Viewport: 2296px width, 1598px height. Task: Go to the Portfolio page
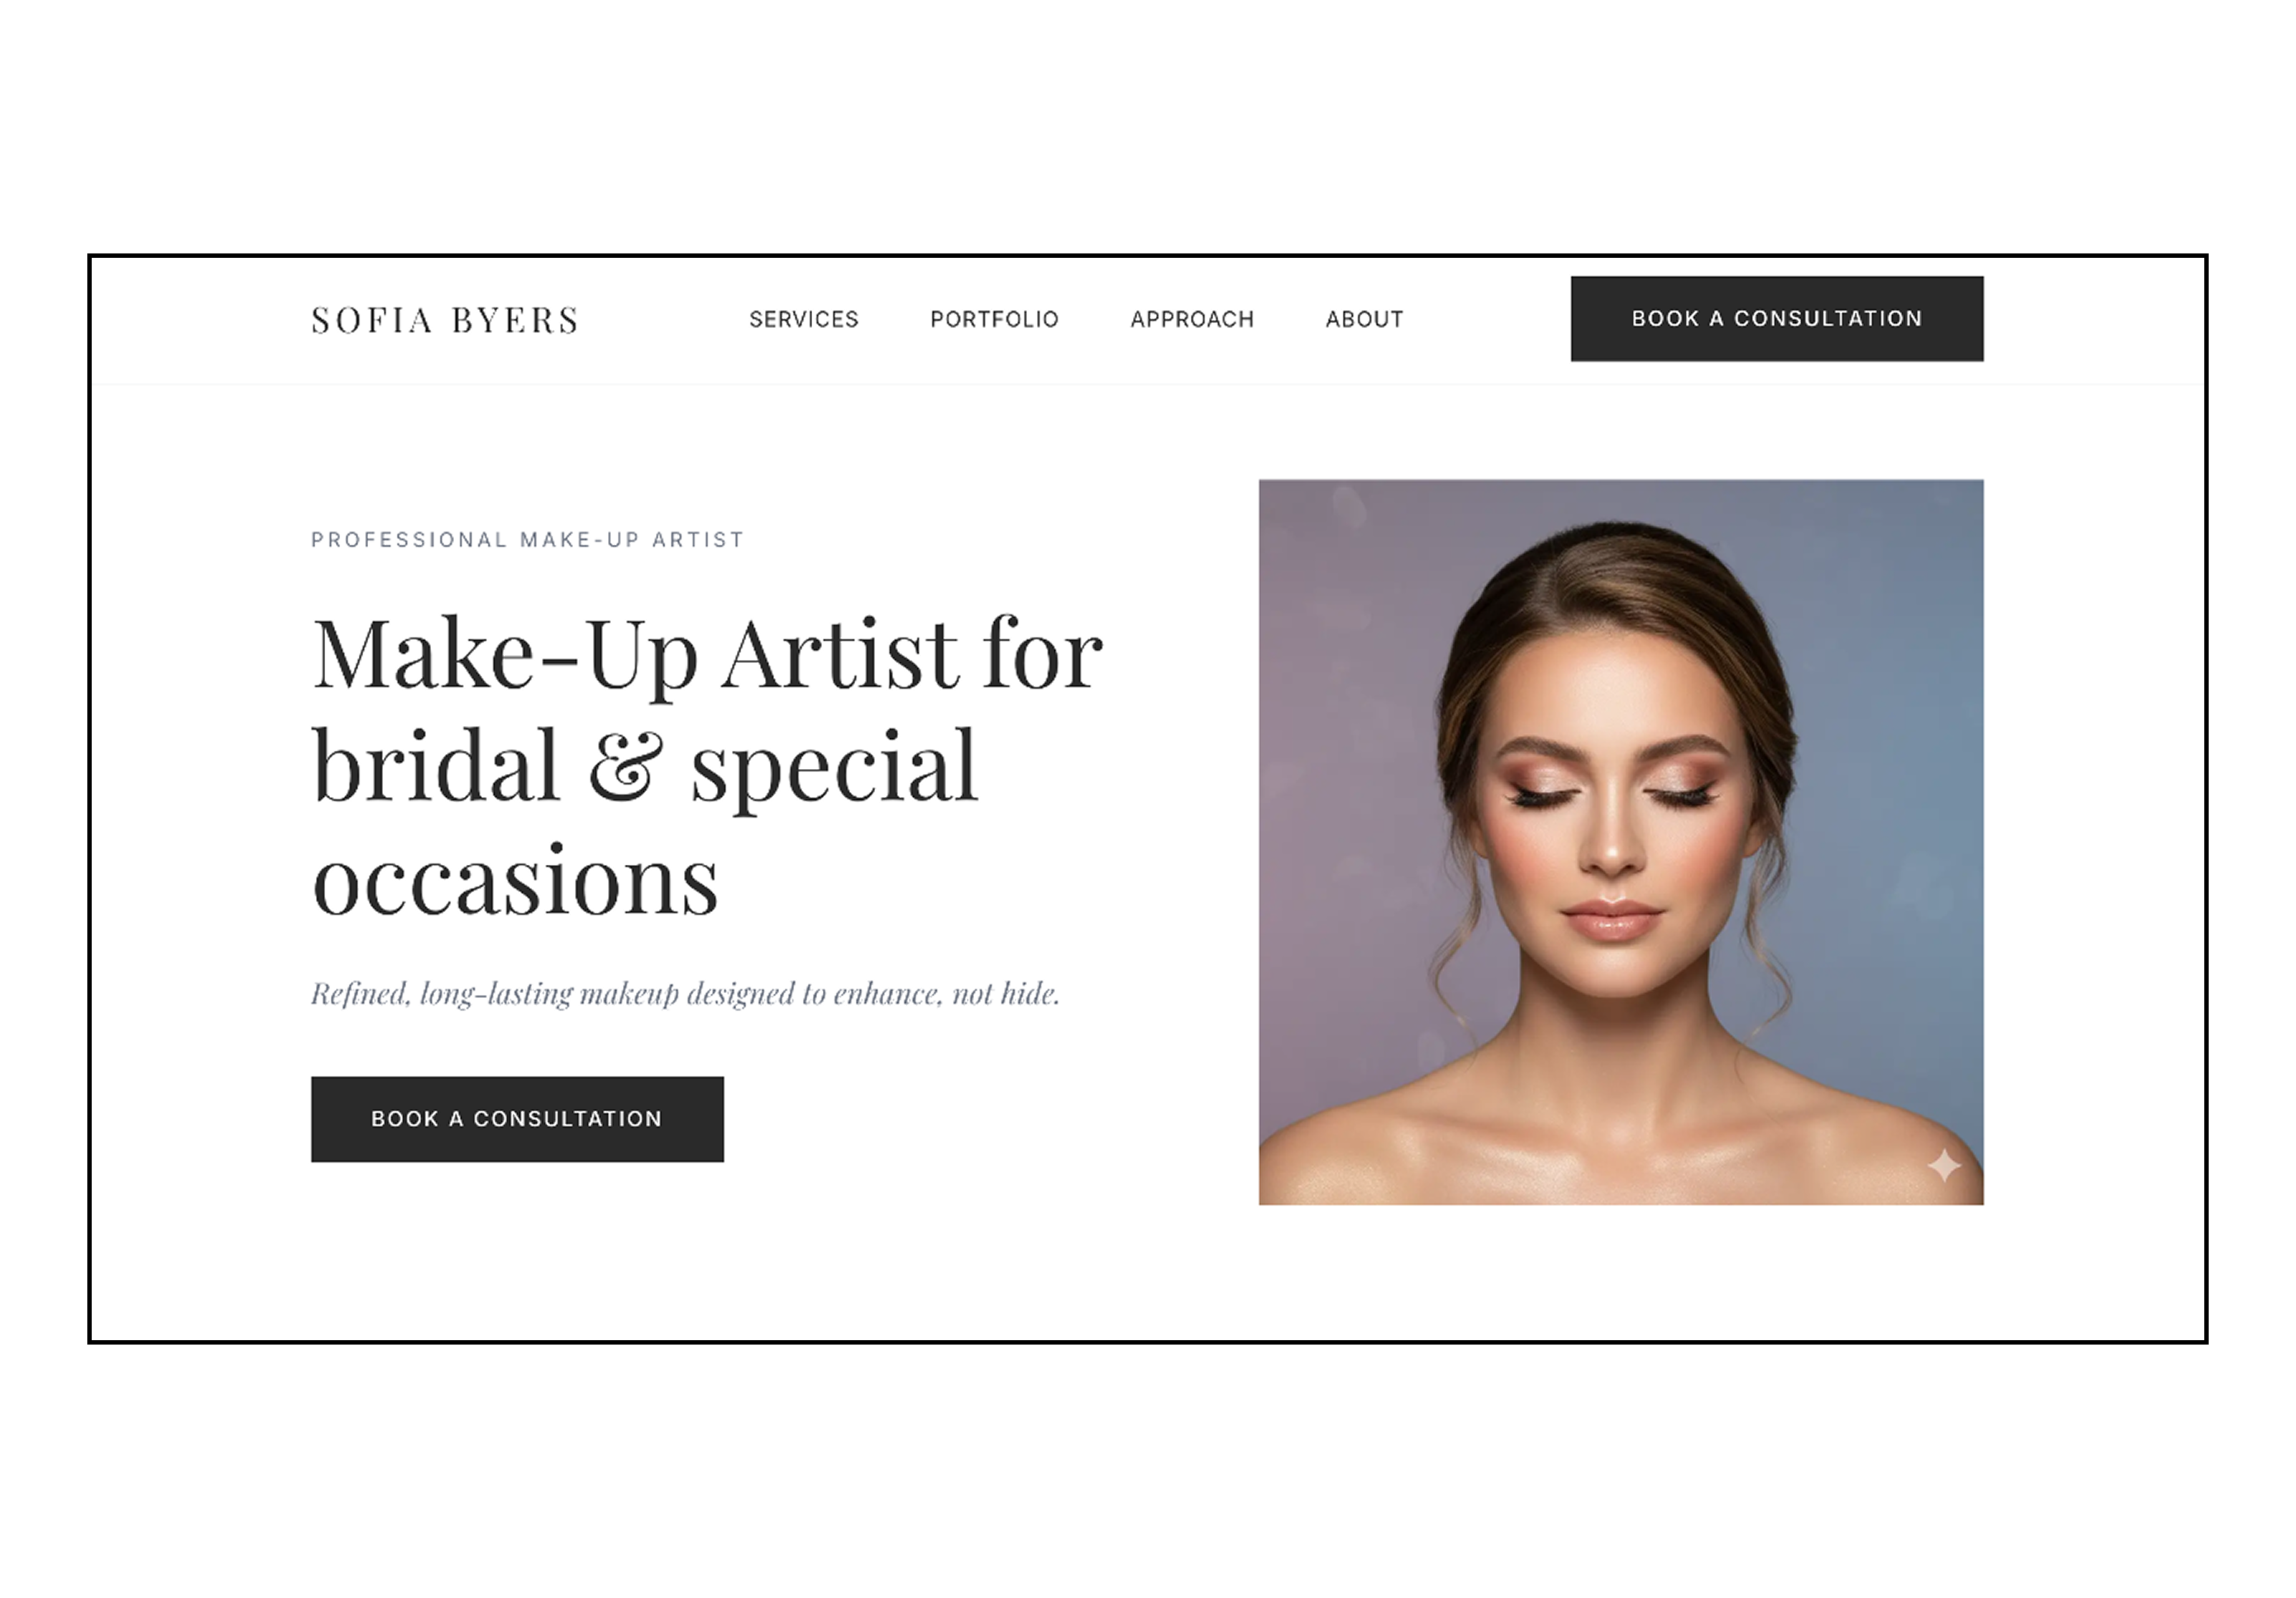(994, 319)
